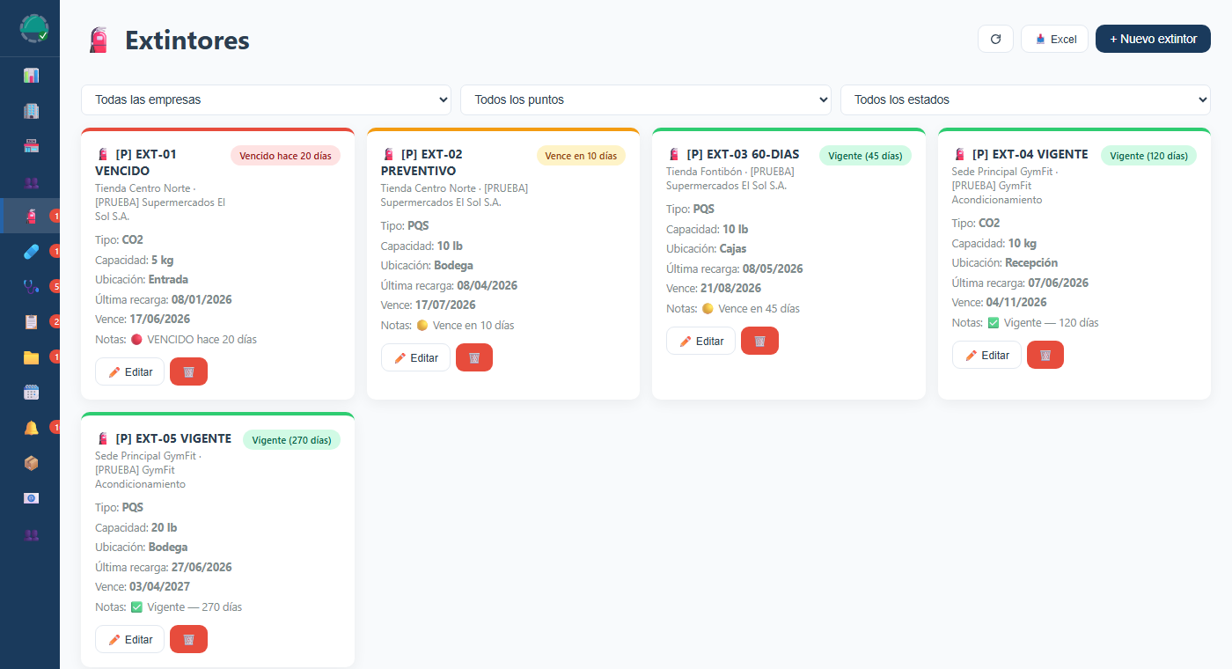
Task: Open the first-aid bandage sidebar icon
Action: coord(31,252)
